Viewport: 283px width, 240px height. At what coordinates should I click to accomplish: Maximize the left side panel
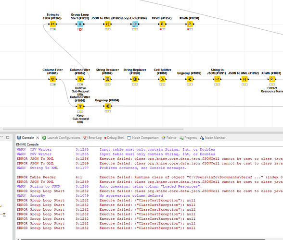pos(8,138)
